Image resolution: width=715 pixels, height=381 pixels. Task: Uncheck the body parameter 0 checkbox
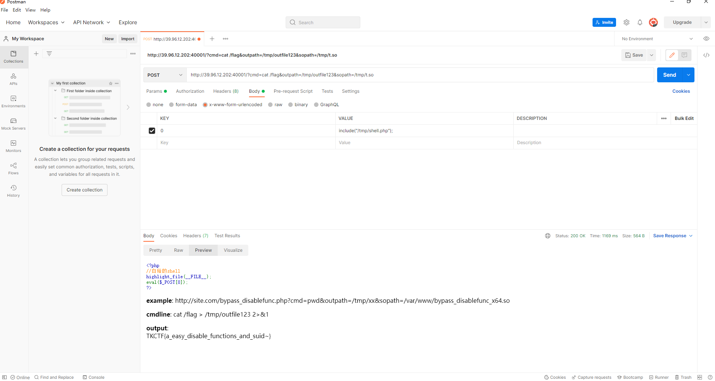(x=152, y=131)
